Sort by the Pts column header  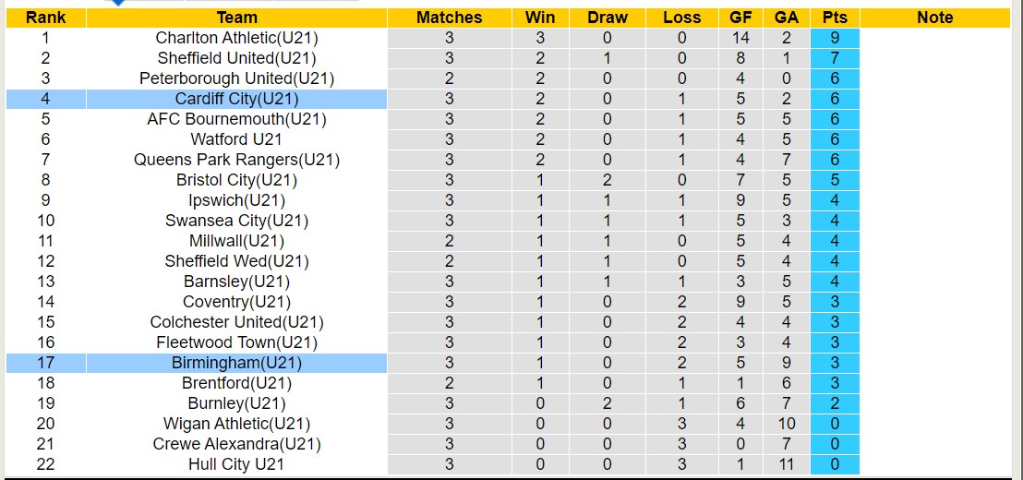pos(835,18)
